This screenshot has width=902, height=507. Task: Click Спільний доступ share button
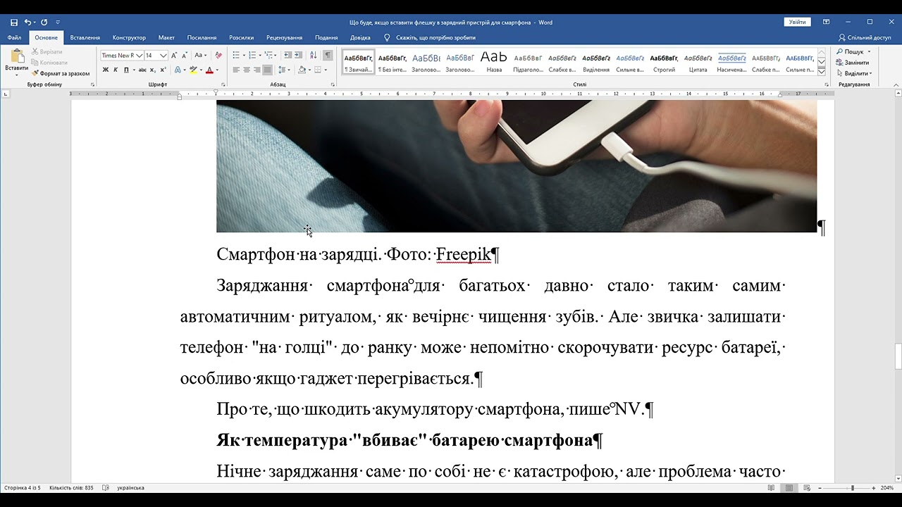pyautogui.click(x=865, y=37)
